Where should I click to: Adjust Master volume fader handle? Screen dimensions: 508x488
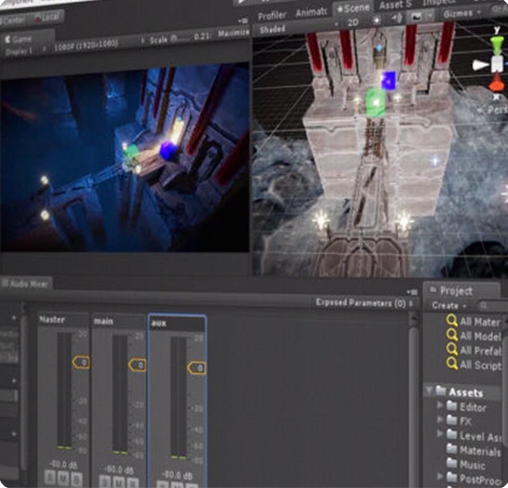pos(81,363)
